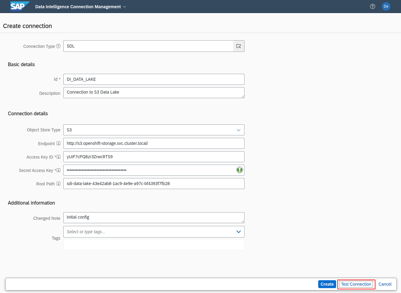Edit the Access Key ID field

(154, 157)
